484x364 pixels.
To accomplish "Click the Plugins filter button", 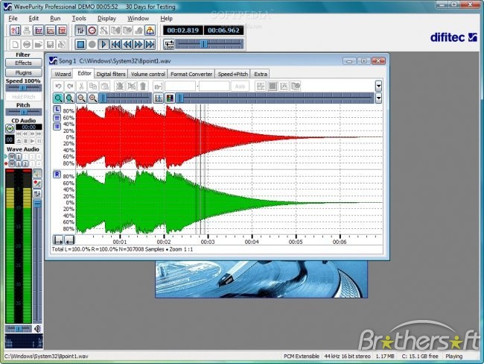I will click(x=24, y=72).
